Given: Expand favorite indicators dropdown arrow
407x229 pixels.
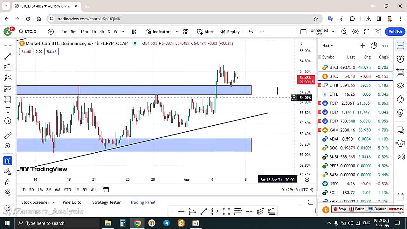Looking at the screenshot, I should (x=177, y=31).
